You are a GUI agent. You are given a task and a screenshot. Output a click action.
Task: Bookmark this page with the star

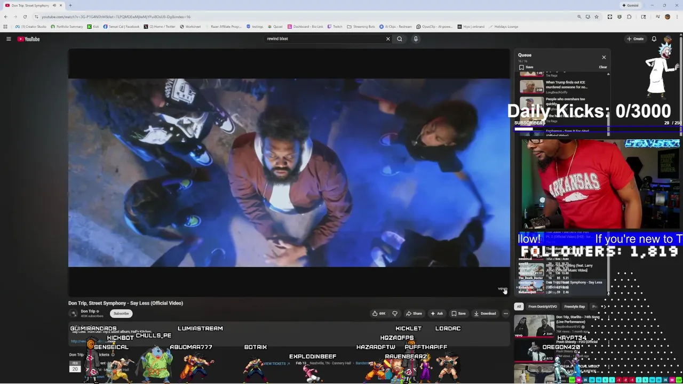click(597, 17)
